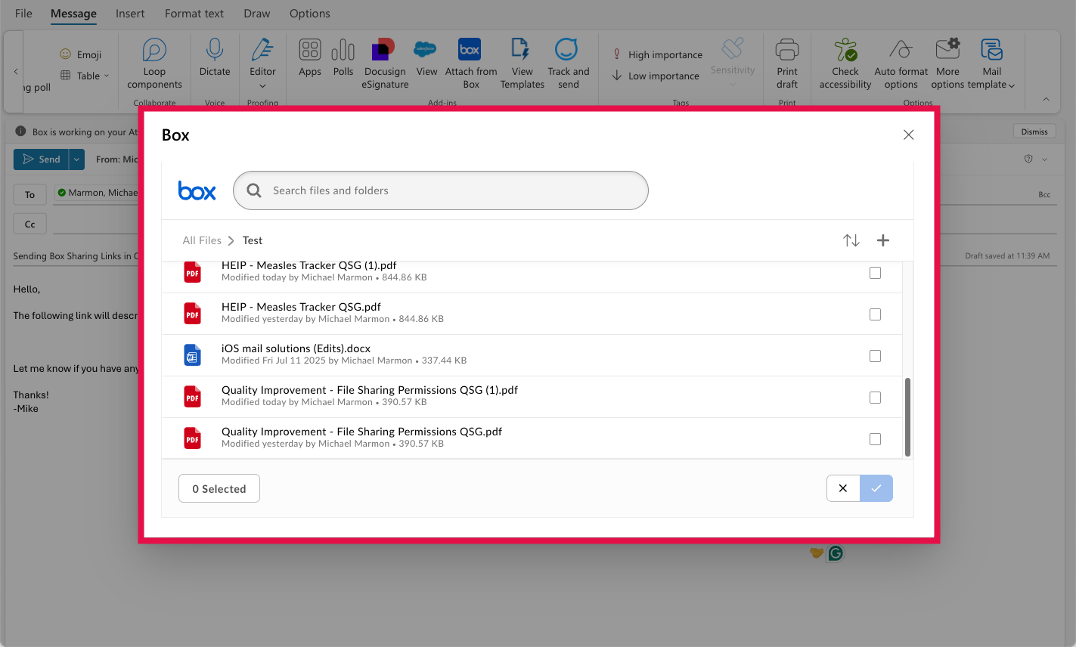The image size is (1076, 647).
Task: Run Check accessibility
Action: coord(845,63)
